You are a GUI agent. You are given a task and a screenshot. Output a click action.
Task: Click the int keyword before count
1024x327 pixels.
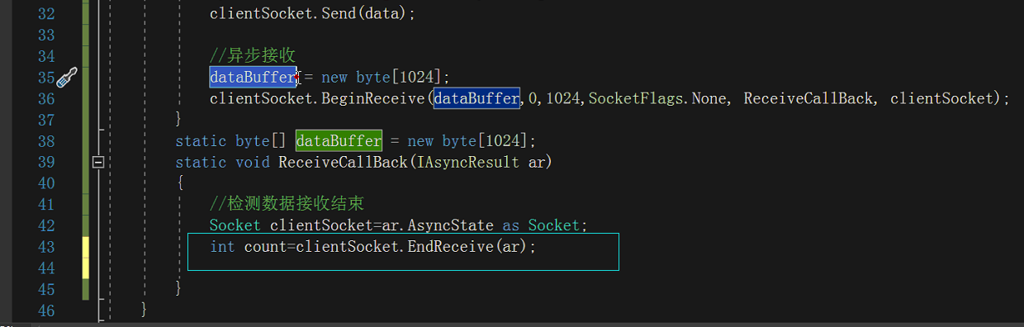[222, 247]
